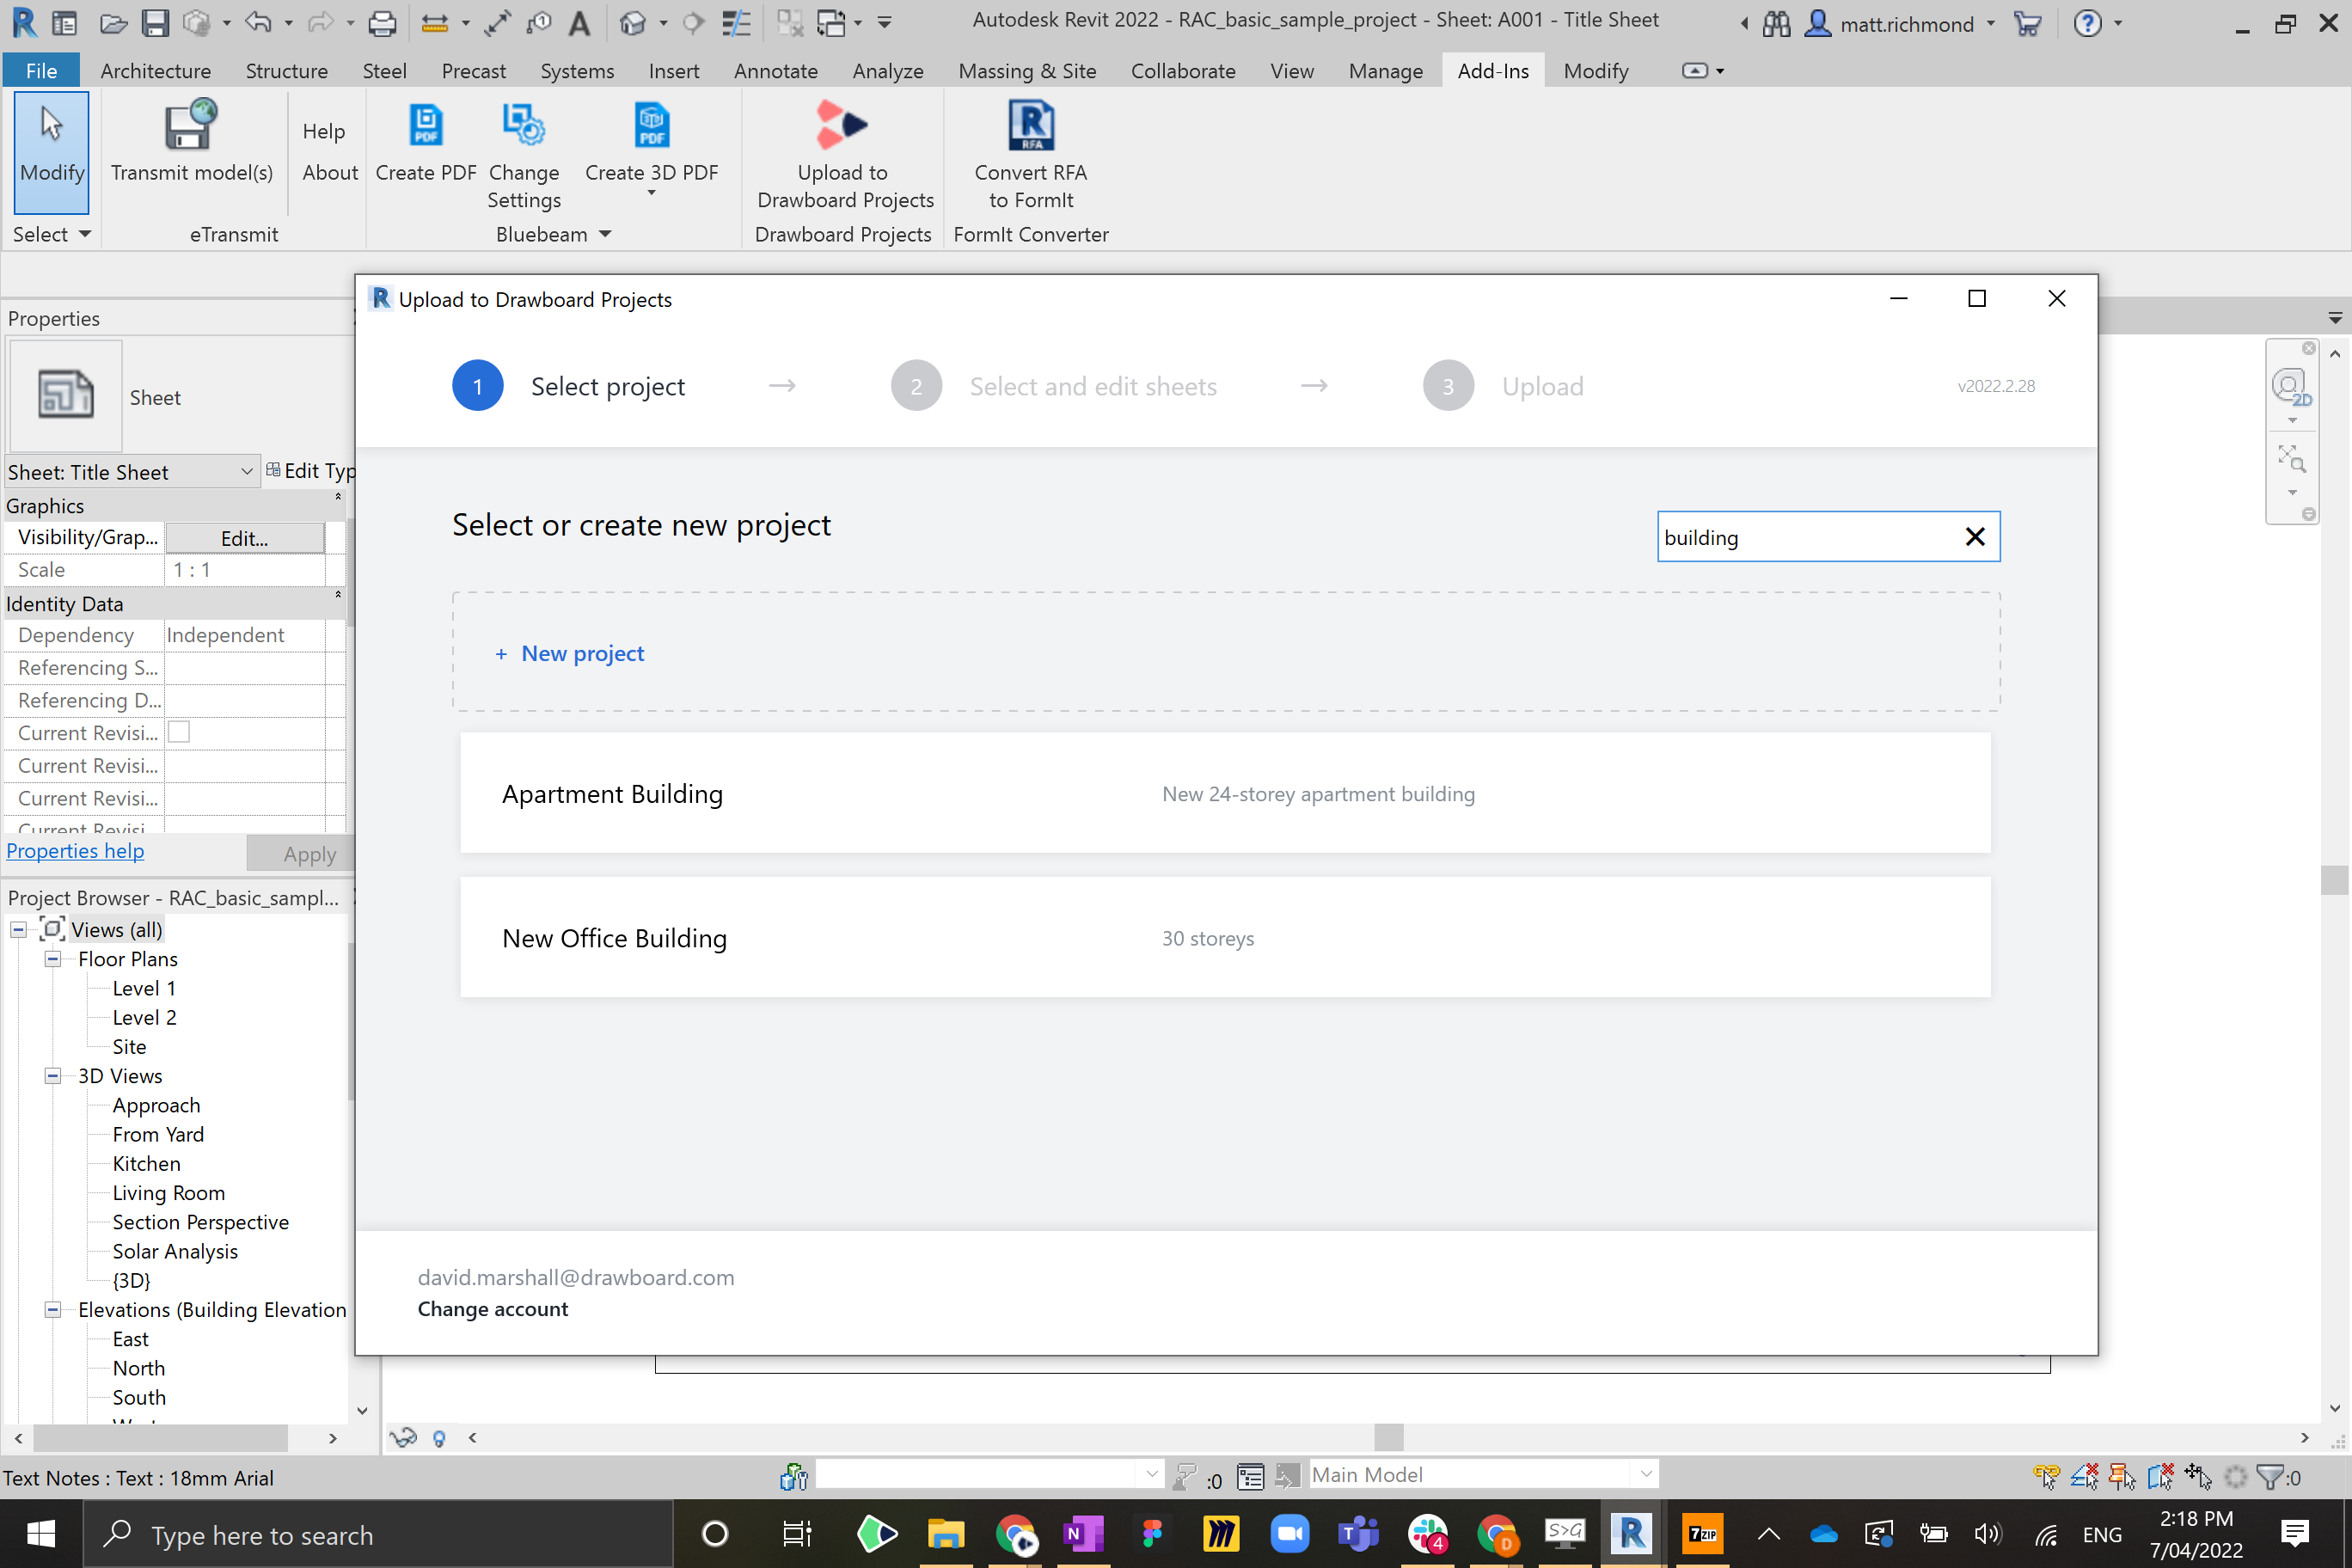Toggle the Current Revision checkbox
Screen dimensions: 2352x1568
[x=179, y=732]
